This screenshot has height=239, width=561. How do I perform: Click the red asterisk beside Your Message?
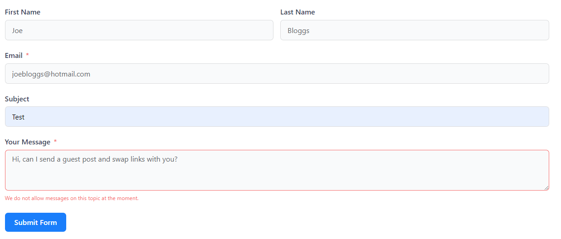pos(55,142)
